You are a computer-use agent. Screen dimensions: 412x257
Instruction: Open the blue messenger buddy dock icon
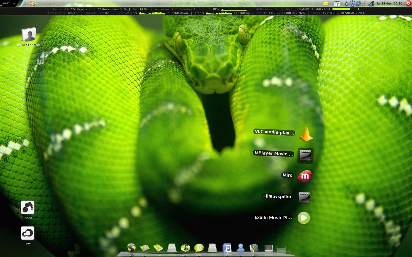[240, 248]
